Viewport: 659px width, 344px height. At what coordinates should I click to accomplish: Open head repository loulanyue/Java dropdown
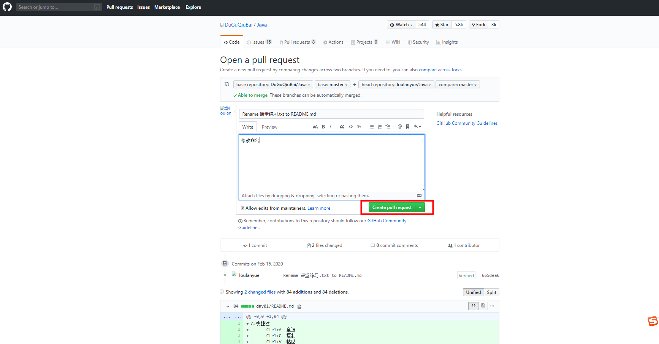[396, 85]
